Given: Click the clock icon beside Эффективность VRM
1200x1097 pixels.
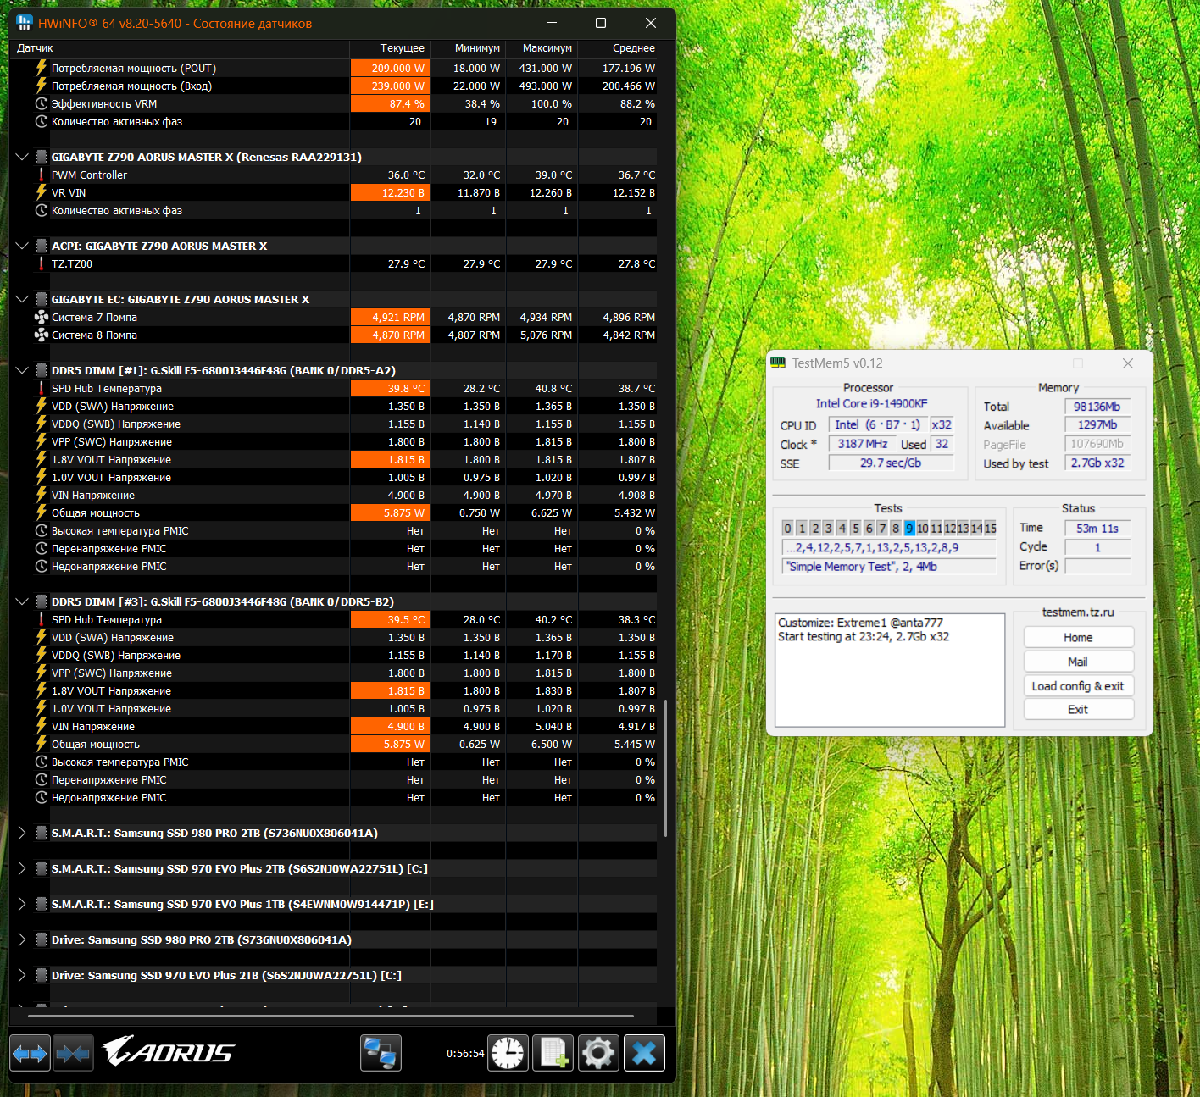Looking at the screenshot, I should coord(41,103).
